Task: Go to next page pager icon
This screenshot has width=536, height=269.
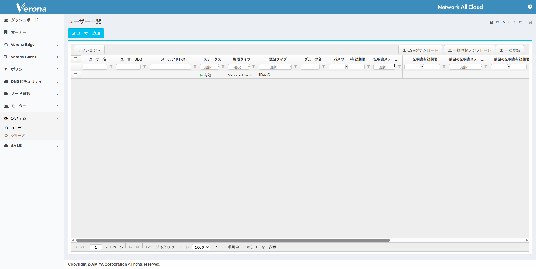Action: (x=131, y=247)
